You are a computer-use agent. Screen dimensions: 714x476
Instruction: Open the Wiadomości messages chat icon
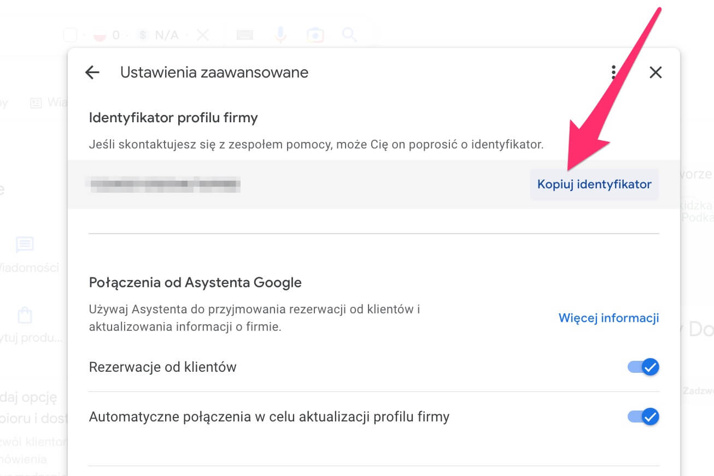(25, 245)
